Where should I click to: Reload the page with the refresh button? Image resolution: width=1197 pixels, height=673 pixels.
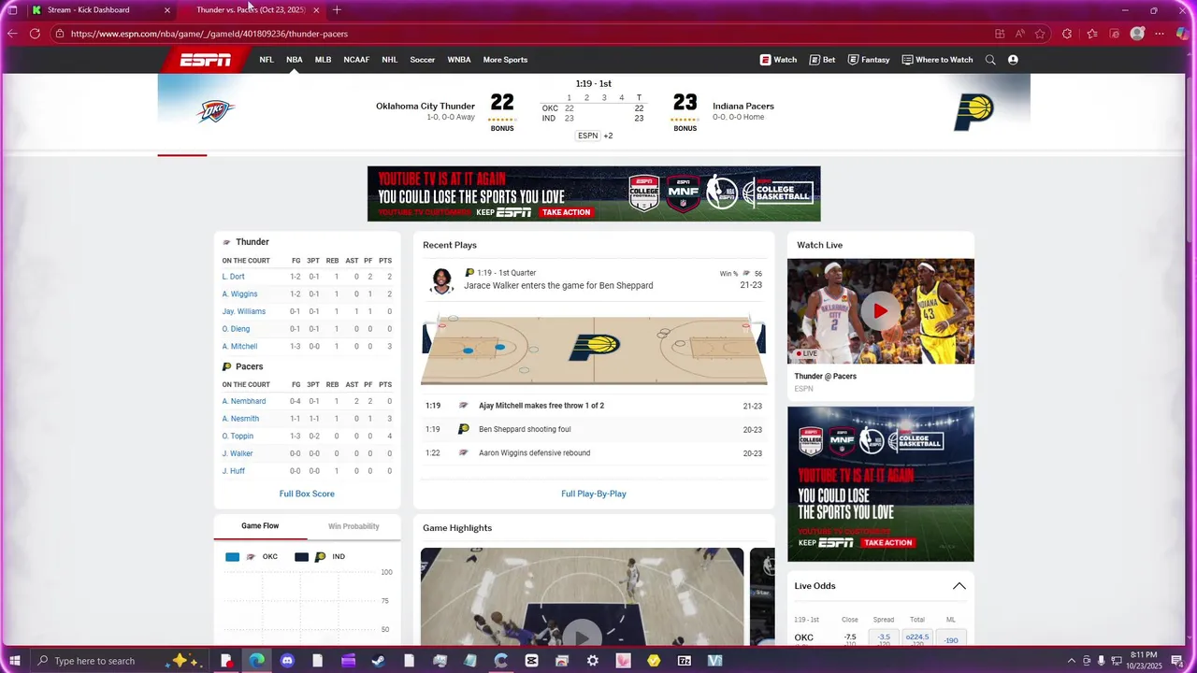tap(35, 34)
